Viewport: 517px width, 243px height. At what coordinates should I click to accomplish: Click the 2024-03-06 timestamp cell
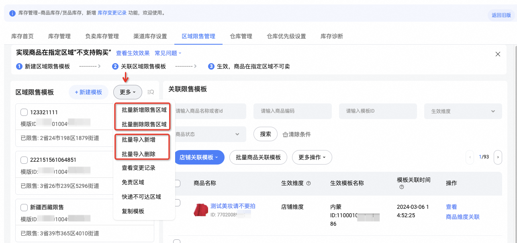click(413, 211)
